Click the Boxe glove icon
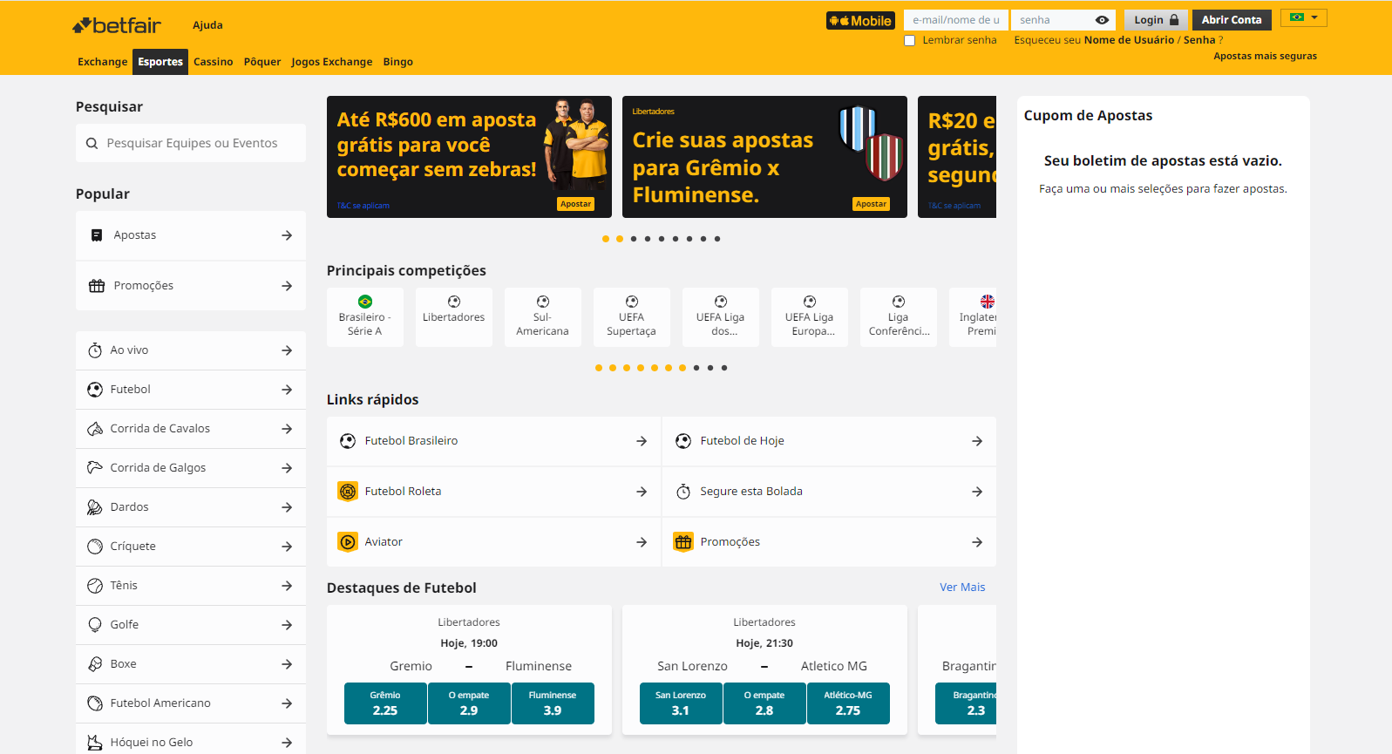 pos(95,664)
